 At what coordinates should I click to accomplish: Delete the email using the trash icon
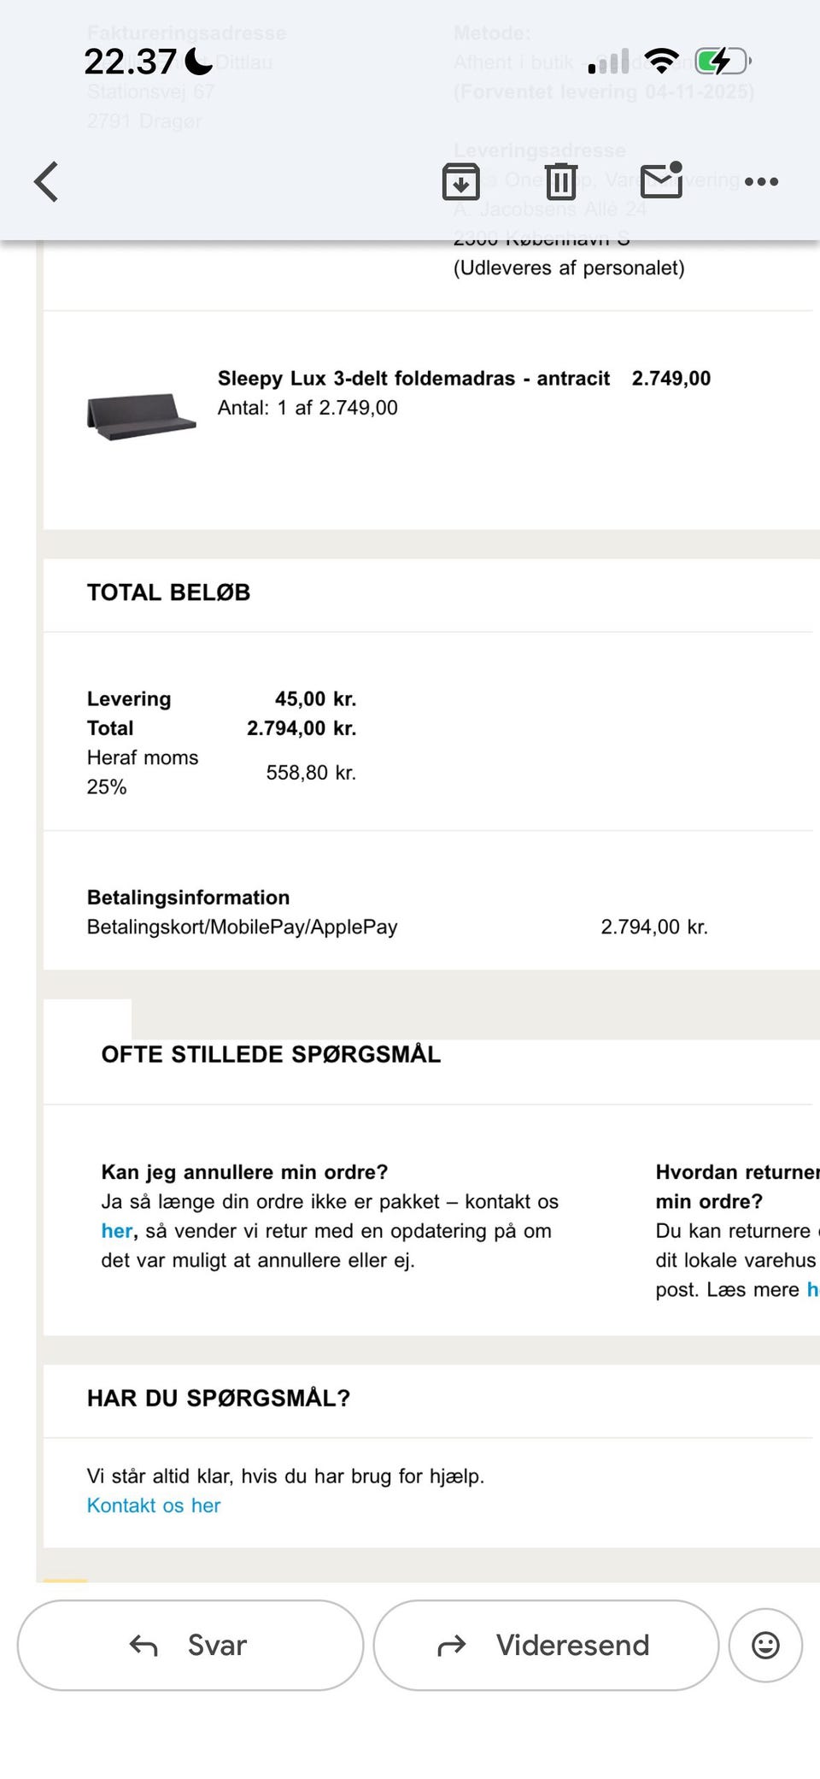[561, 181]
